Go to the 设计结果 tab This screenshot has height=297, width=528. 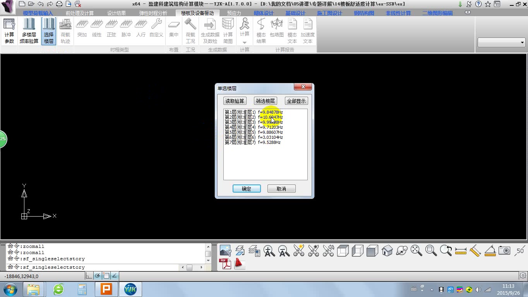(x=117, y=13)
